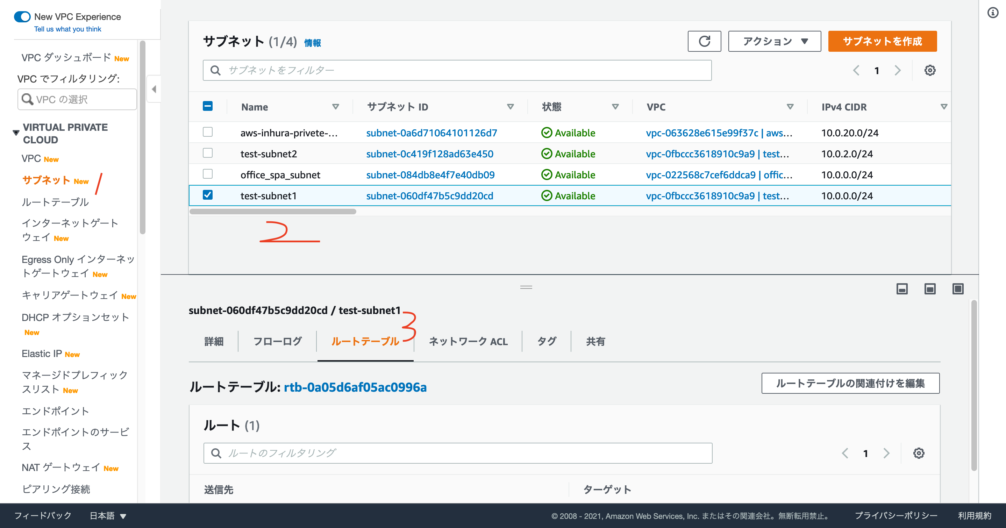Go to next page of subnets
1006x528 pixels.
898,70
